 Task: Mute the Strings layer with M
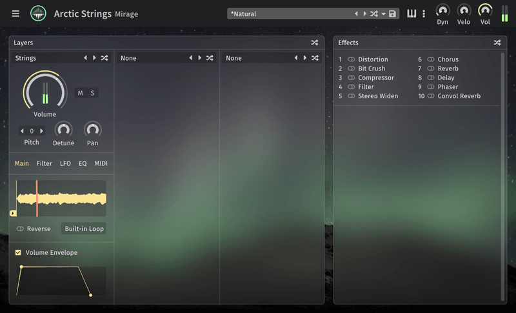click(x=80, y=93)
